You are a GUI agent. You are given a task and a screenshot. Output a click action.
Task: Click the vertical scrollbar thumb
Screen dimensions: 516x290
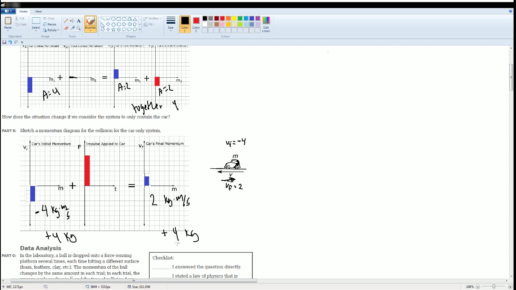click(511, 78)
